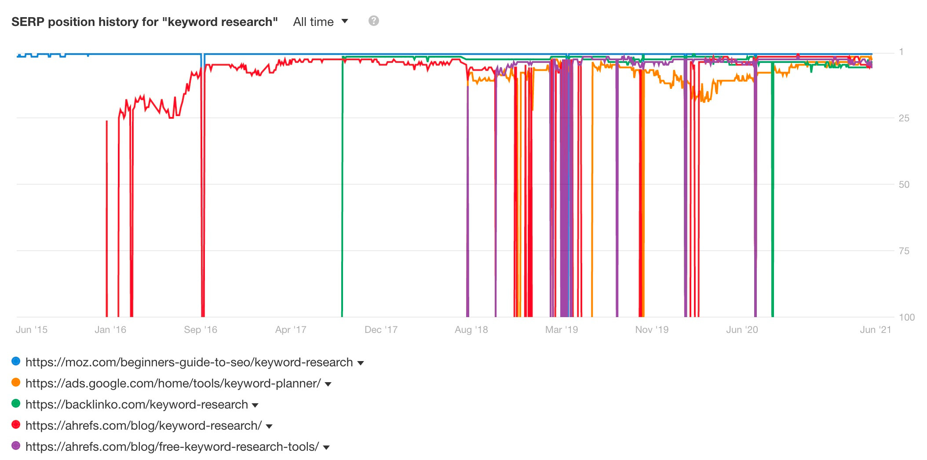The height and width of the screenshot is (460, 927).
Task: Open the Google keyword-planner link
Action: (x=173, y=383)
